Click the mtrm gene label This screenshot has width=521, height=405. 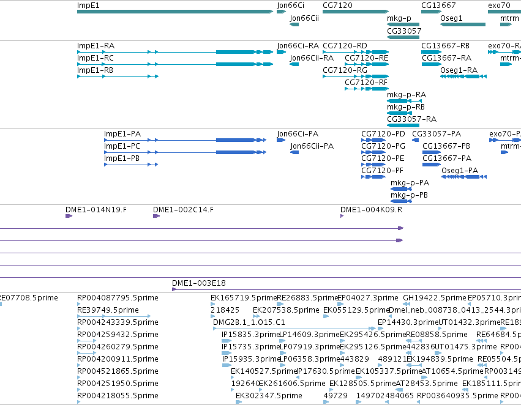tap(509, 18)
